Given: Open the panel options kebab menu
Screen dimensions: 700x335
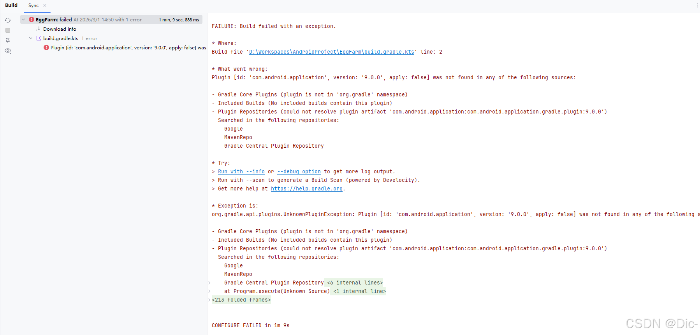Looking at the screenshot, I should [x=697, y=5].
